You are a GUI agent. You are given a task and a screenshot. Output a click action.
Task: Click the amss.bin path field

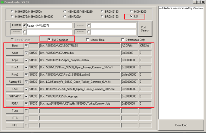coord(80,53)
